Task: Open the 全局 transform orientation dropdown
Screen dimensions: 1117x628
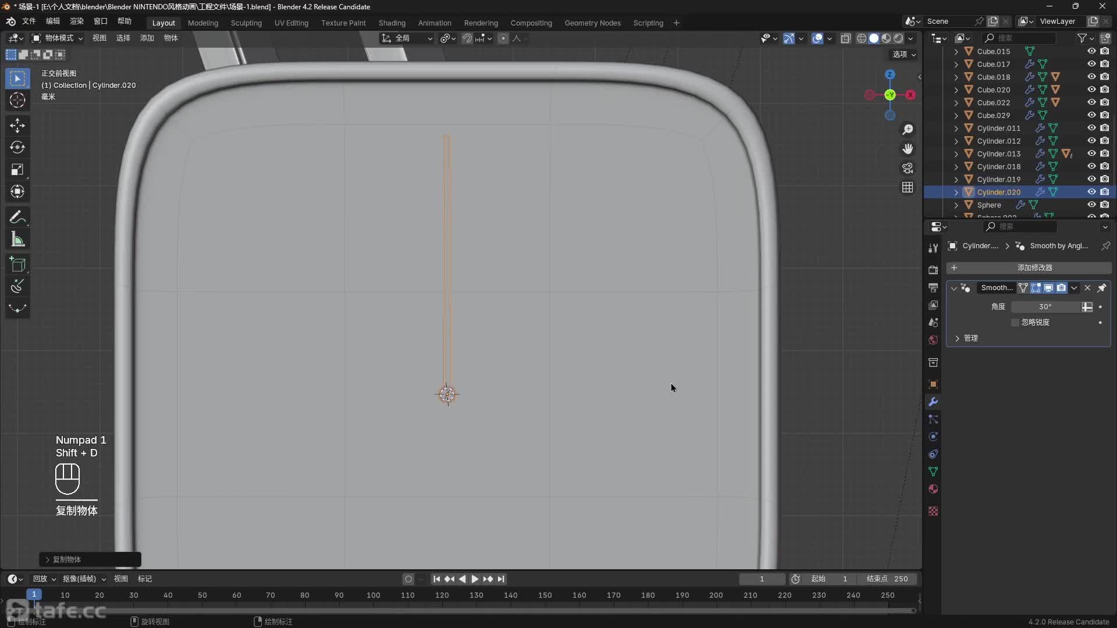Action: [x=407, y=38]
